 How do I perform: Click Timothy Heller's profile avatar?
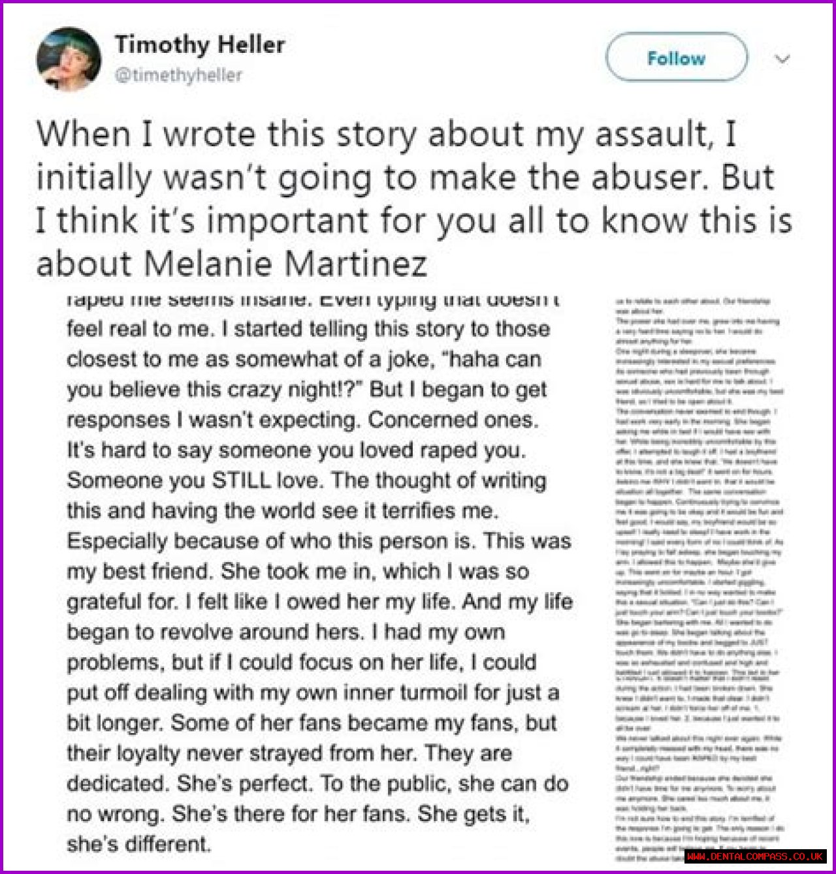pyautogui.click(x=69, y=59)
